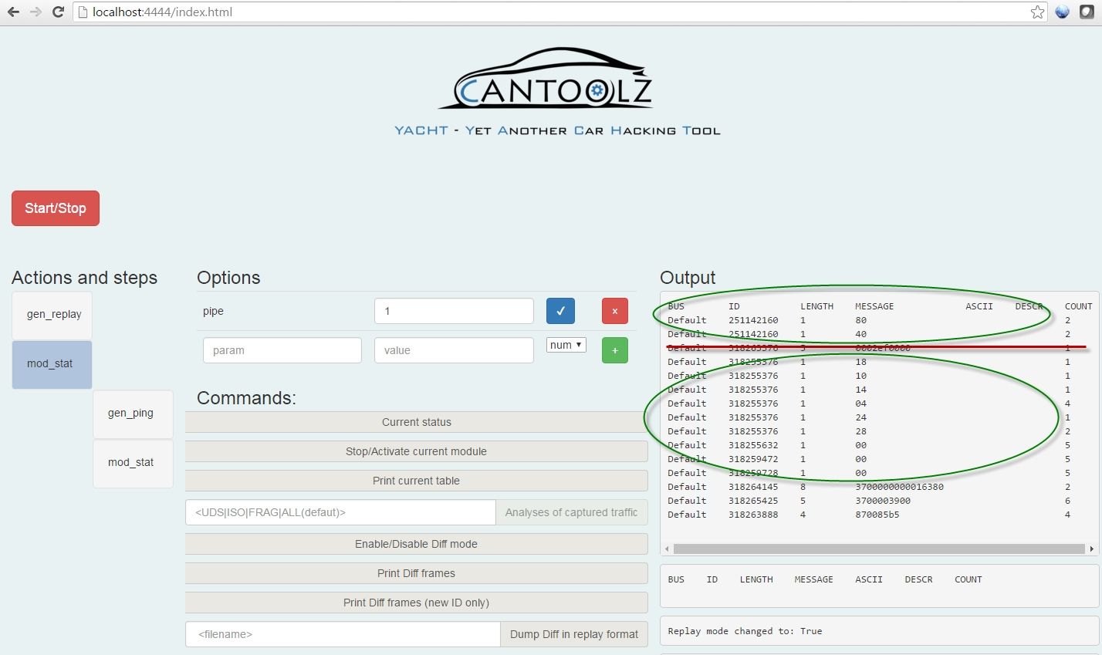Click Dump Diff in replay format
Viewport: 1102px width, 655px height.
574,634
